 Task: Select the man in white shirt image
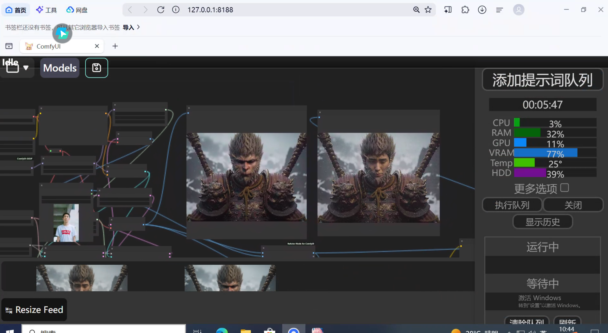[x=66, y=223]
